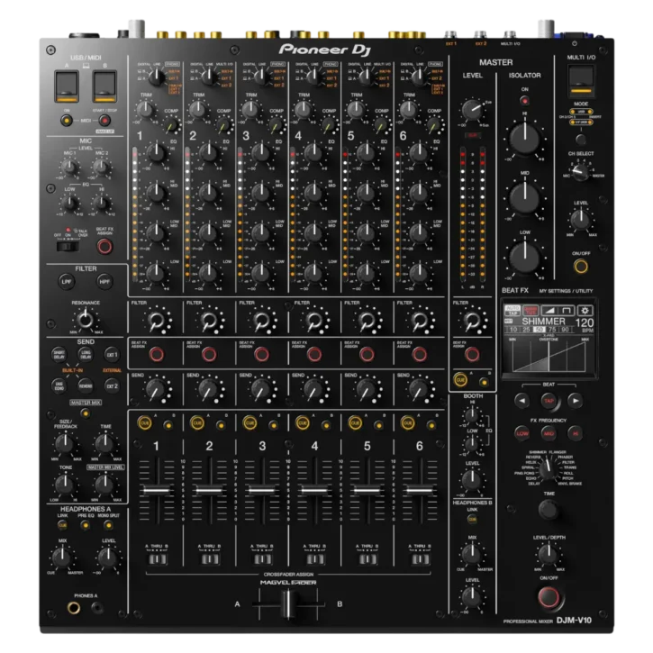Viewport: 653px width, 653px height.
Task: Push USB/MIDI port B button
Action: (104, 86)
